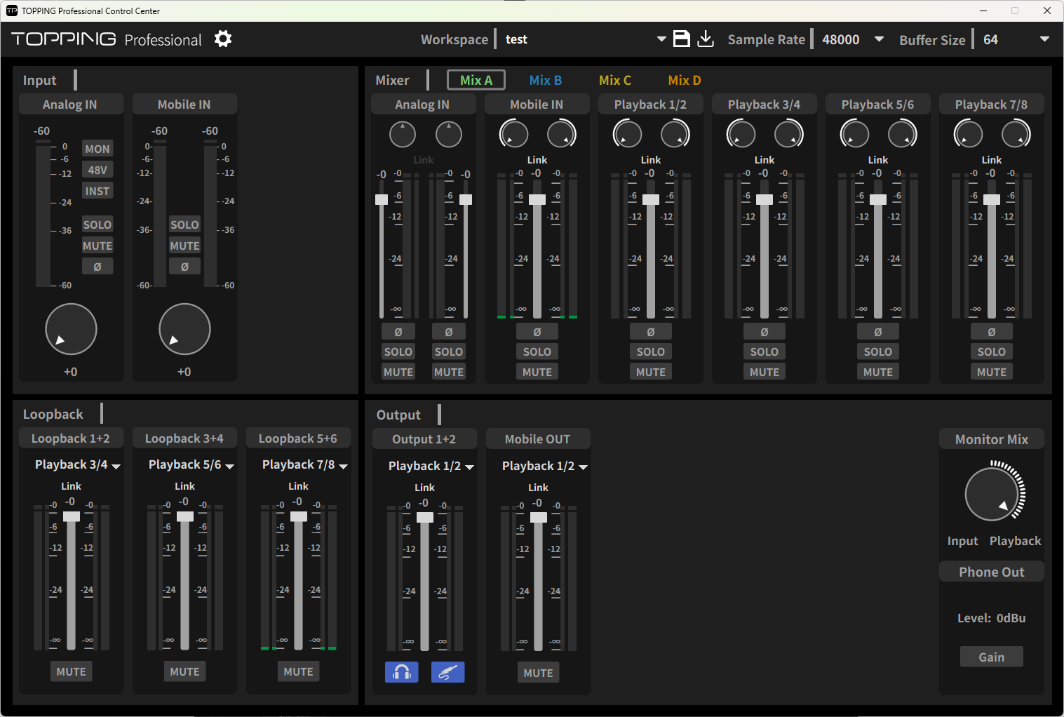Image resolution: width=1064 pixels, height=717 pixels.
Task: Open the Buffer Size dropdown
Action: pos(1044,39)
